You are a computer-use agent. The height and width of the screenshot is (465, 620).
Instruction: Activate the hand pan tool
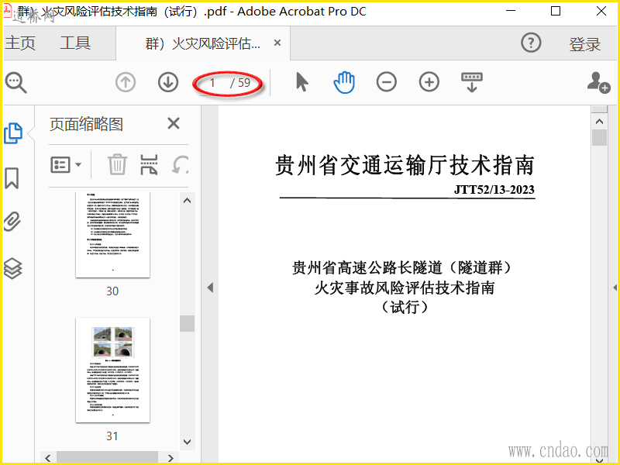coord(344,82)
